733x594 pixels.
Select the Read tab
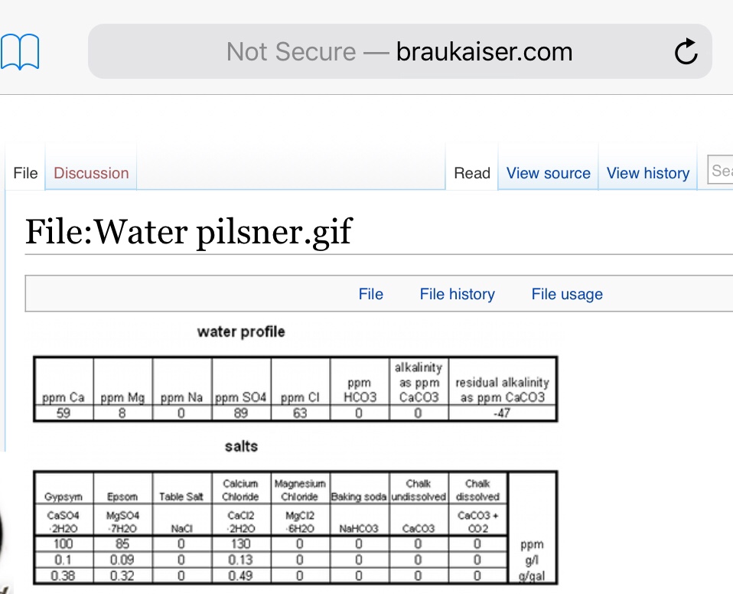coord(471,173)
